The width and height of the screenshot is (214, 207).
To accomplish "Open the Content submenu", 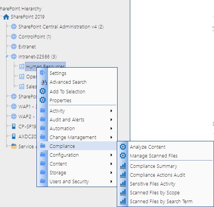I will 77,164.
